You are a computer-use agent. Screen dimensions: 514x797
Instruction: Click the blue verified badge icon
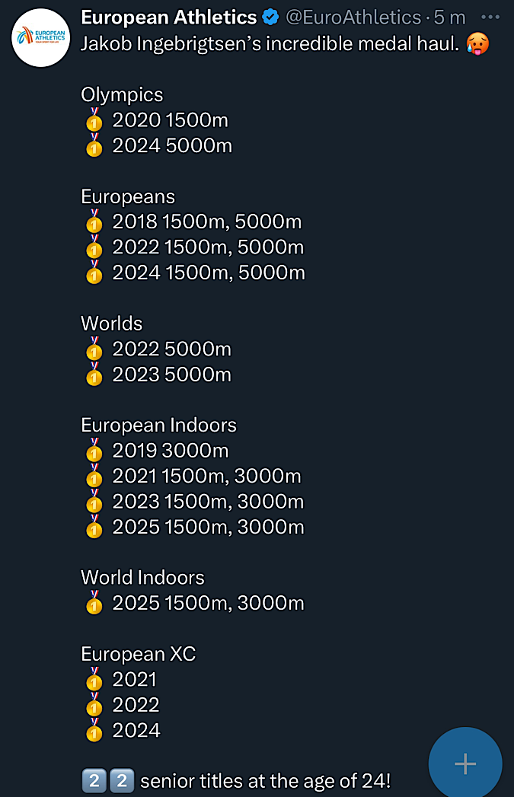coord(270,18)
